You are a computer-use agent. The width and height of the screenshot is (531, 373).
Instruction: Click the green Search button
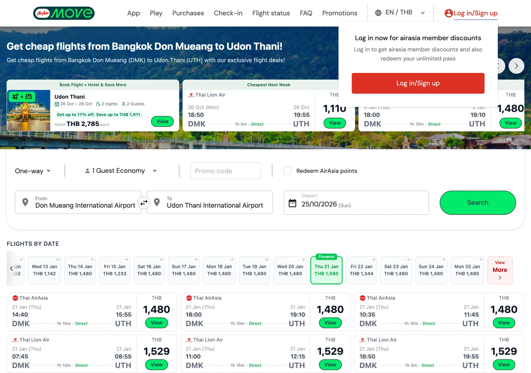[478, 203]
